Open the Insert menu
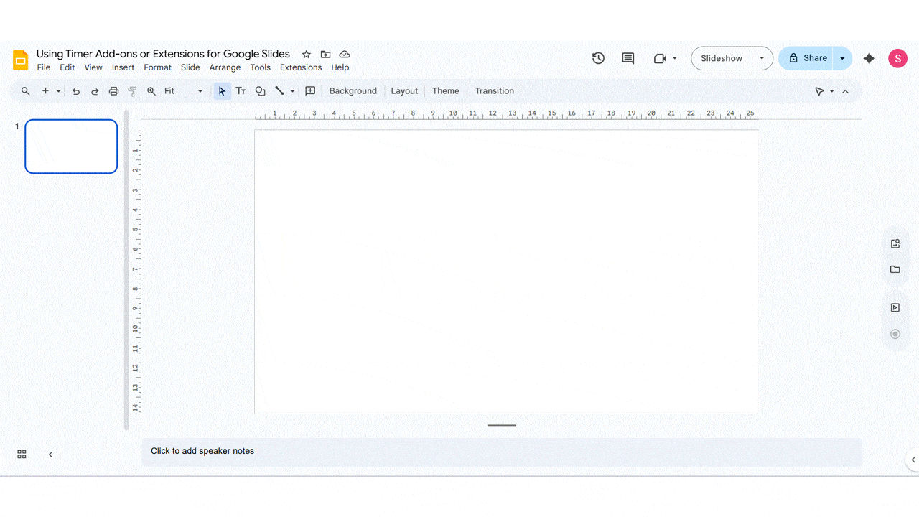The height and width of the screenshot is (517, 919). coord(123,67)
